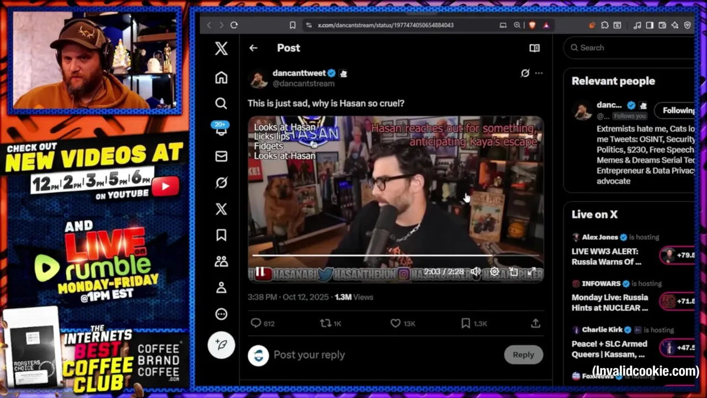707x398 pixels.
Task: Zoom control icon in the address bar
Action: (x=517, y=25)
